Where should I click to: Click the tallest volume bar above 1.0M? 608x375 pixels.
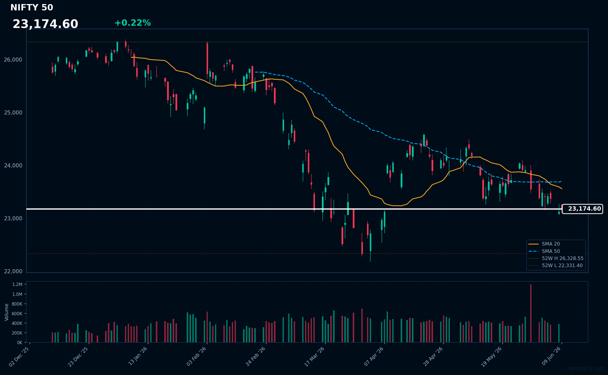pyautogui.click(x=531, y=313)
